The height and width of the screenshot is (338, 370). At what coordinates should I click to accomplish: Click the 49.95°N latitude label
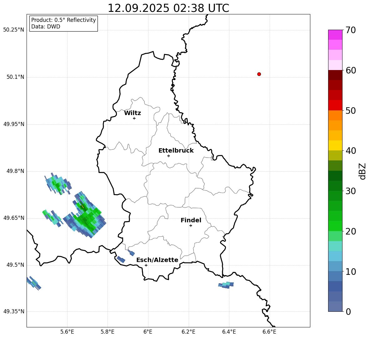click(x=14, y=124)
